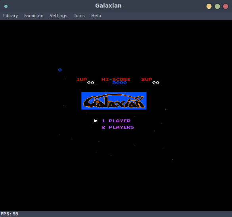This screenshot has height=217, width=232.
Task: Click the white arrow cursor beside 1 PLAYER
Action: [96, 121]
